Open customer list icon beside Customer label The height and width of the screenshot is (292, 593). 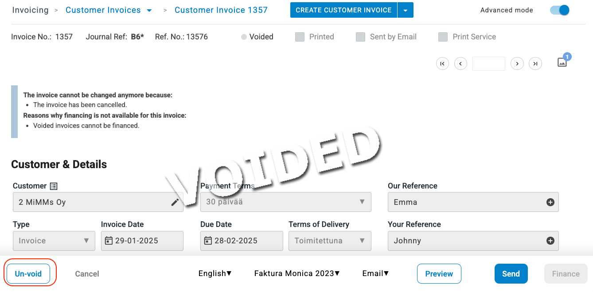pos(54,186)
